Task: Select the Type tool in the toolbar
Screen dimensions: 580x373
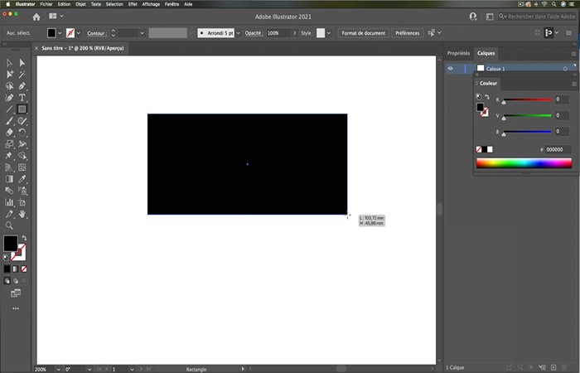Action: (22, 98)
